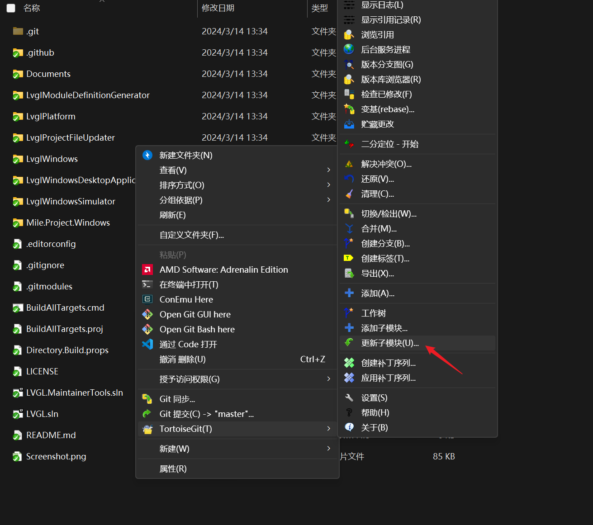This screenshot has height=525, width=593.
Task: Click the ConEmu Here icon
Action: [147, 299]
